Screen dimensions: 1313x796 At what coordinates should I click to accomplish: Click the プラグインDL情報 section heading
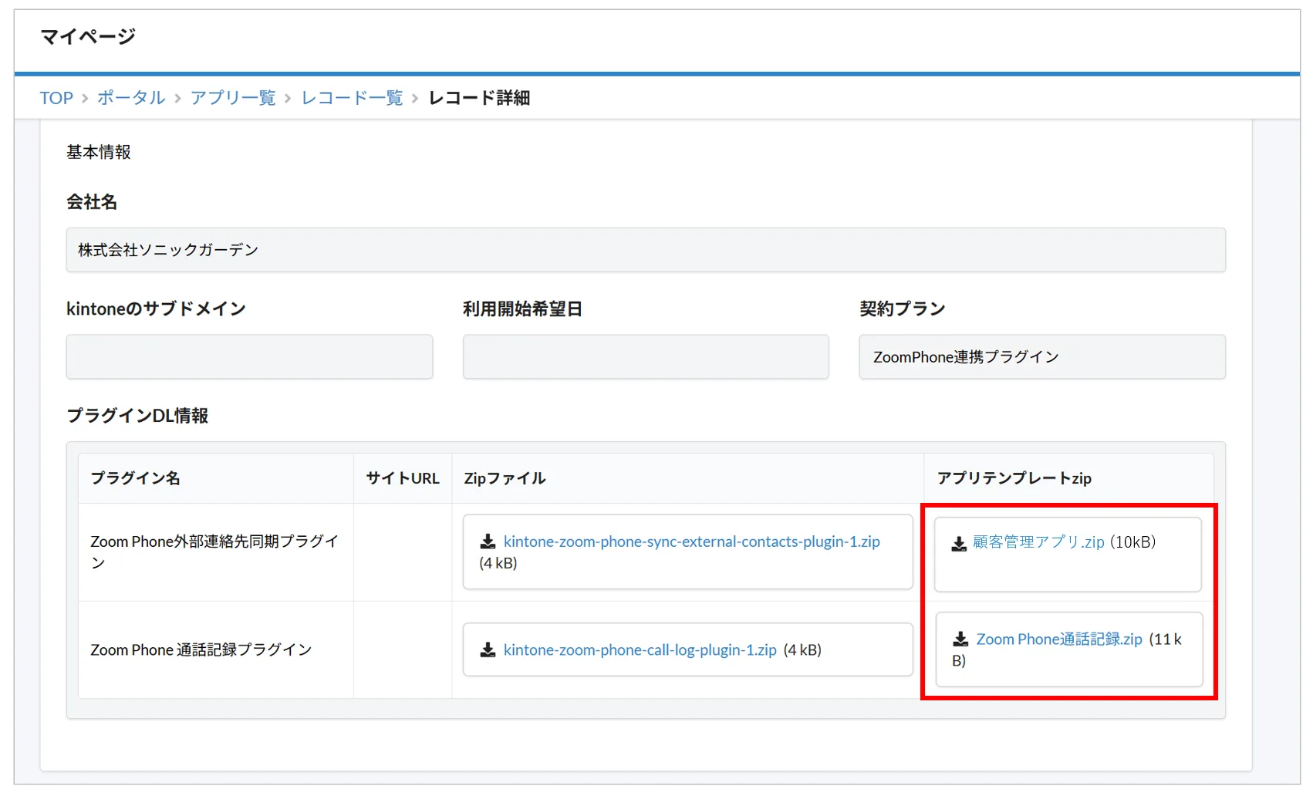tap(137, 416)
